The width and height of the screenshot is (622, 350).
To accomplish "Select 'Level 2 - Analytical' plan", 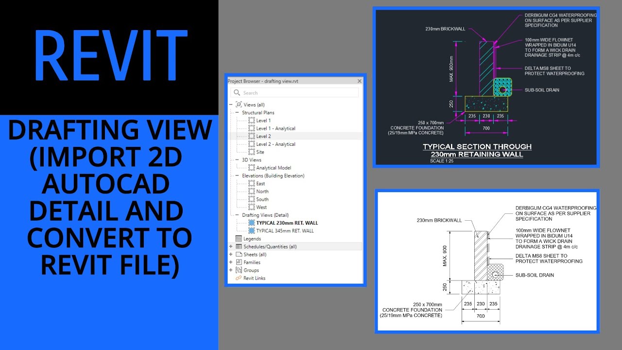I will 276,144.
